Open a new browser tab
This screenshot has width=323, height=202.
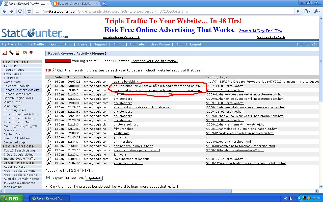coord(104,4)
